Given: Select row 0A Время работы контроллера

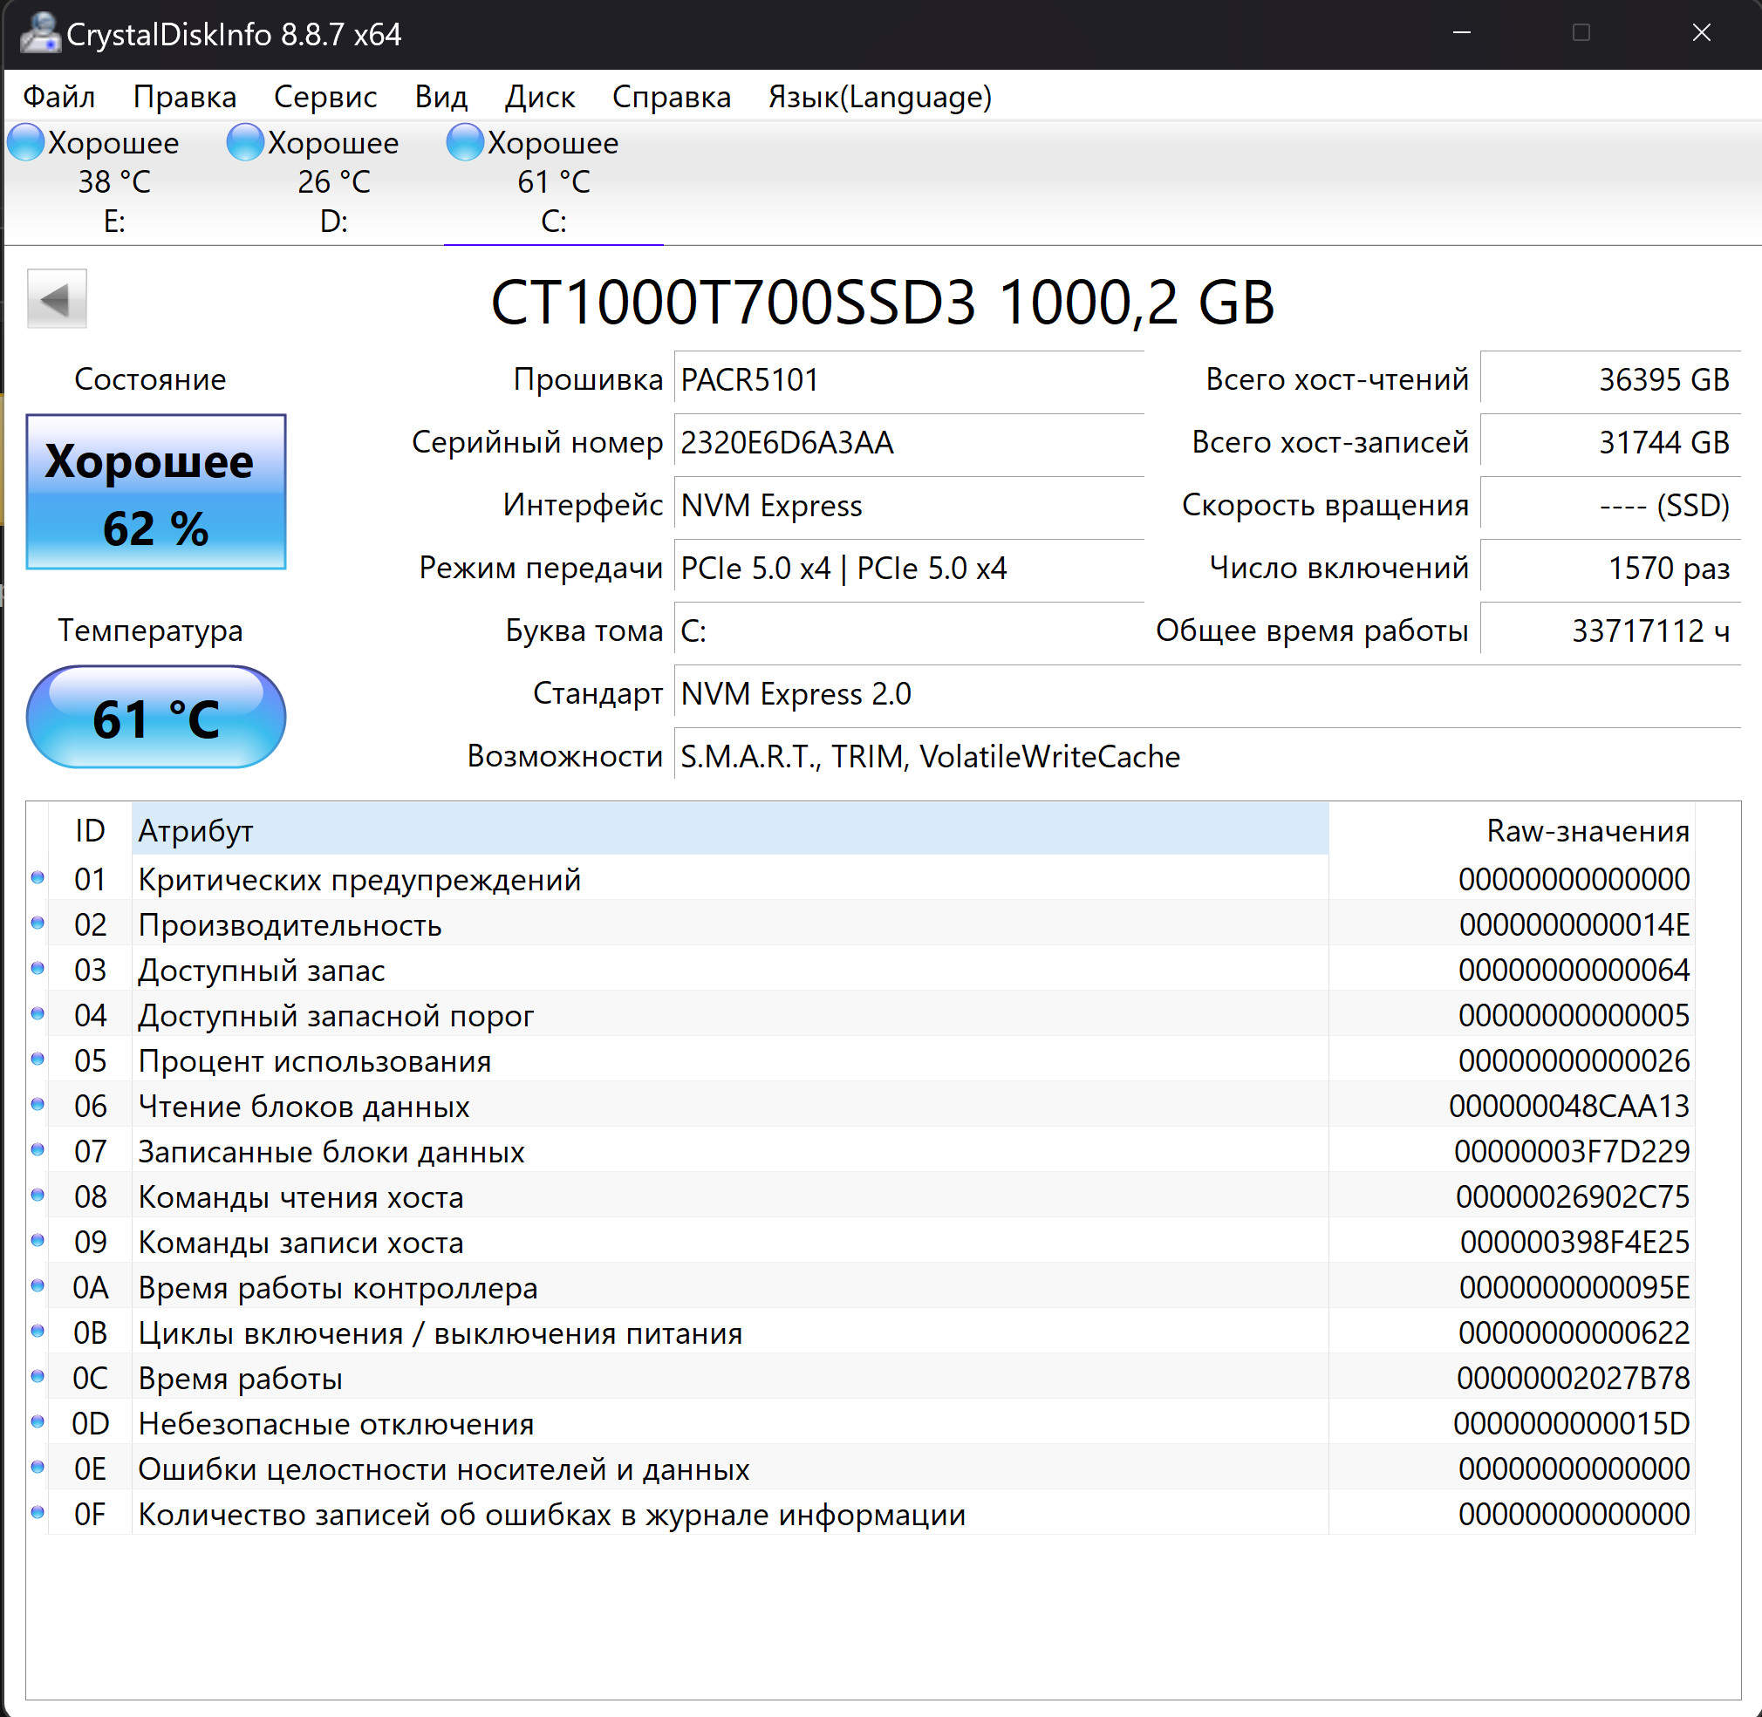Looking at the screenshot, I should 862,1288.
